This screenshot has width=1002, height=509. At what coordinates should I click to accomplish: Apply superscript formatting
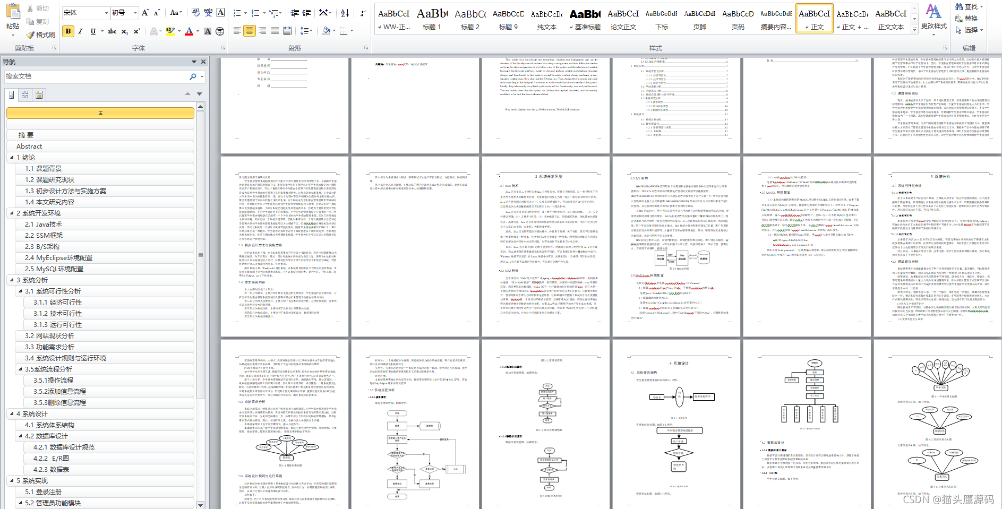click(137, 31)
